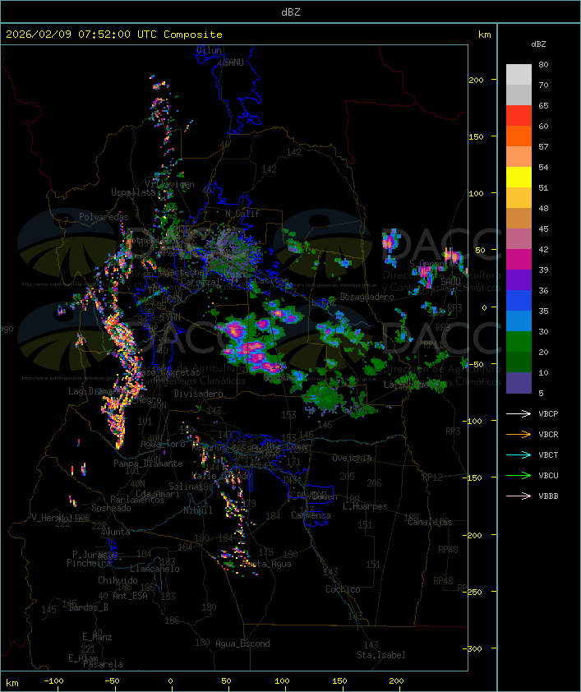Select the green 20-30 dBZ swatch
Viewport: 581px width, 692px height.
pos(519,342)
